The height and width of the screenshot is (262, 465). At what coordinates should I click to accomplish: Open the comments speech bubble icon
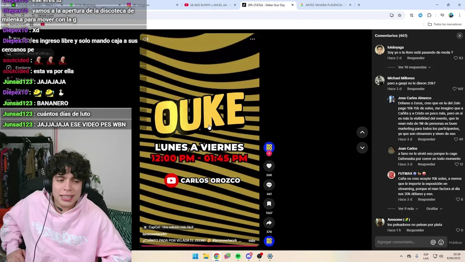269,185
